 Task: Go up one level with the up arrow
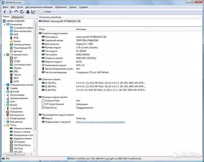[x=16, y=11]
